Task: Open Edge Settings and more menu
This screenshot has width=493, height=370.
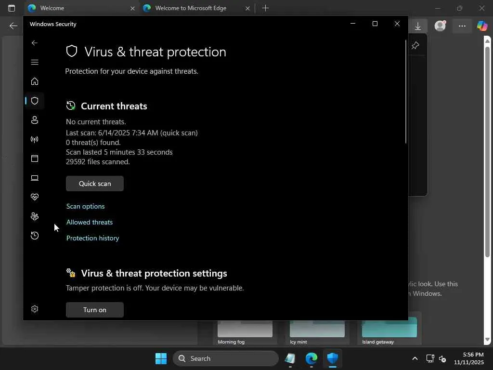Action: coord(462,26)
